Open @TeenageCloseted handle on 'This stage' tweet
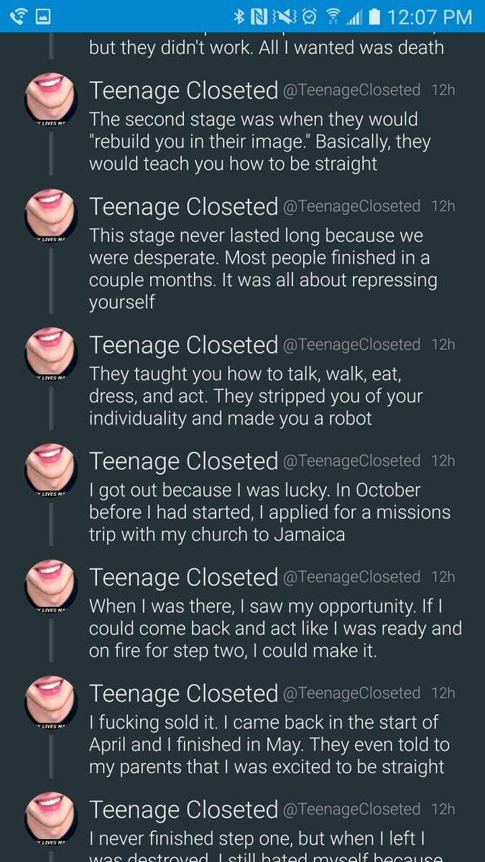This screenshot has height=862, width=485. coord(351,206)
